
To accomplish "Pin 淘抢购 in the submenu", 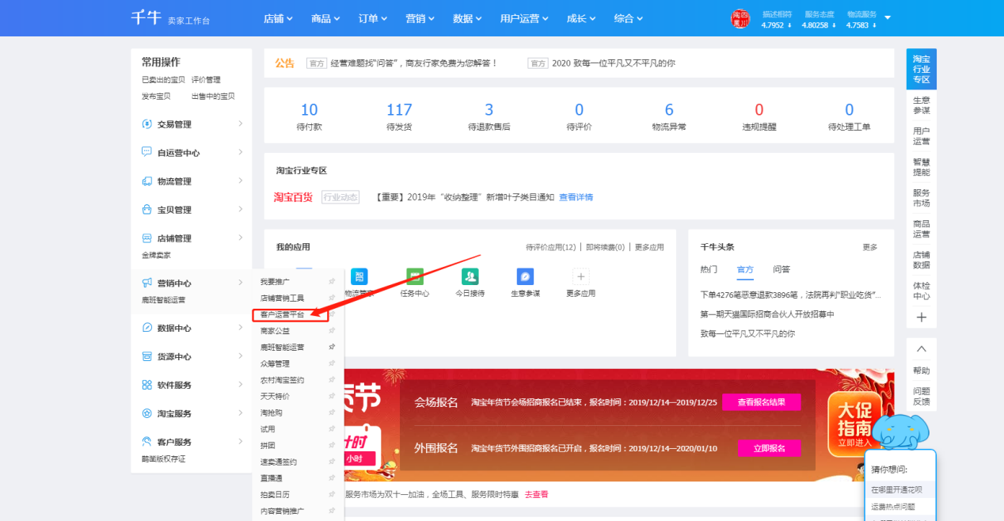I will pyautogui.click(x=332, y=413).
